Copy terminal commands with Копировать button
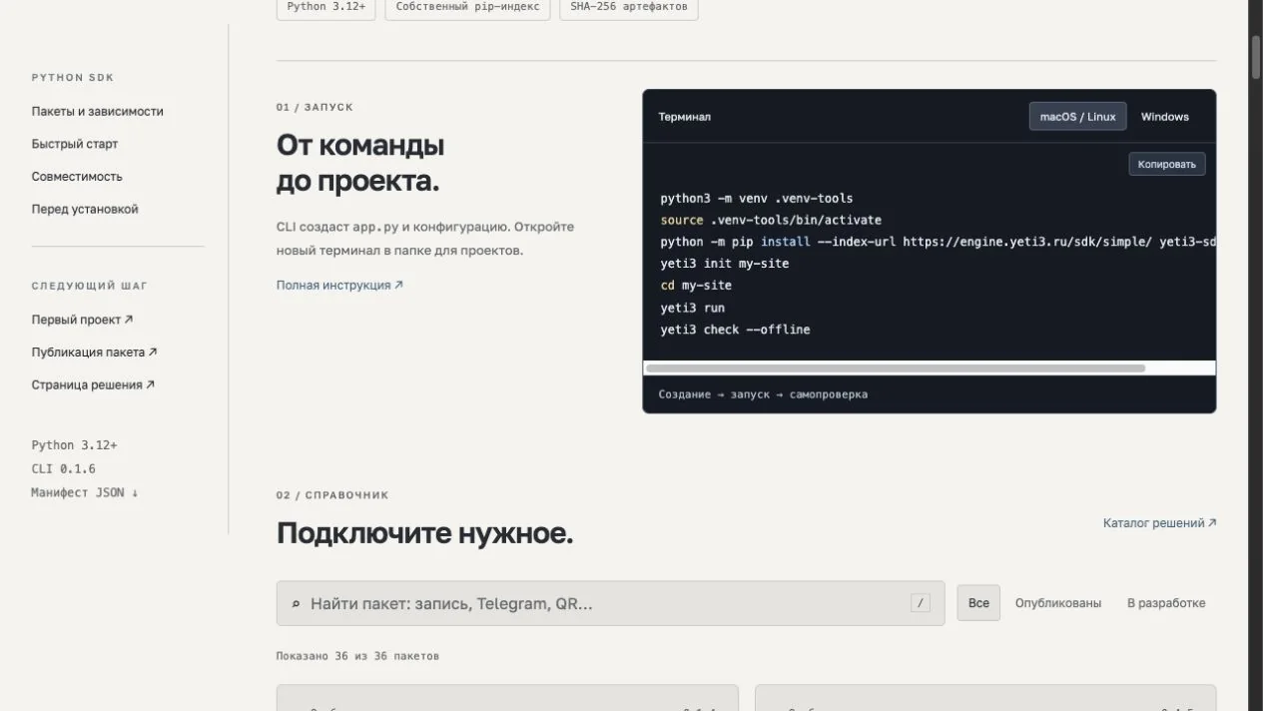Image resolution: width=1263 pixels, height=711 pixels. click(1167, 164)
